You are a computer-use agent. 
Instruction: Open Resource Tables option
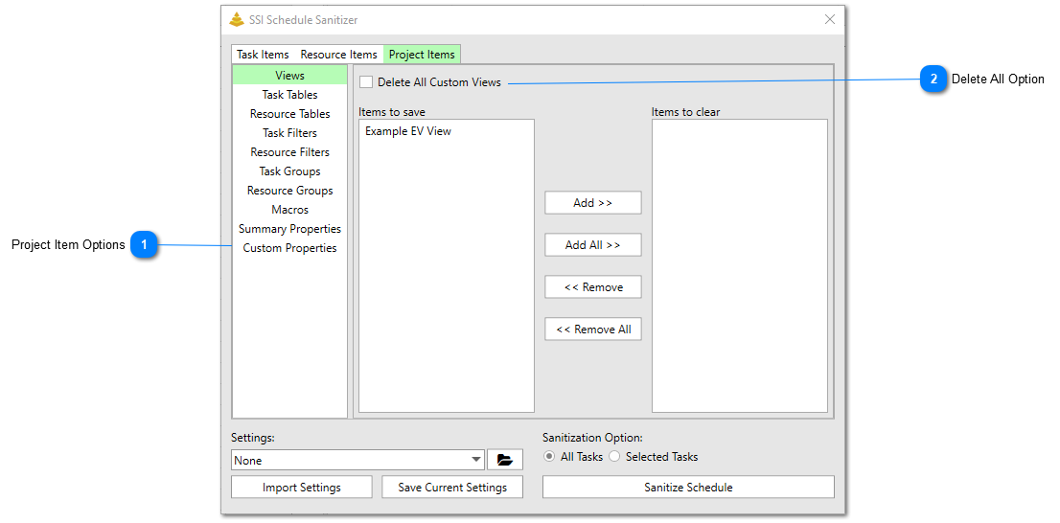pyautogui.click(x=290, y=114)
